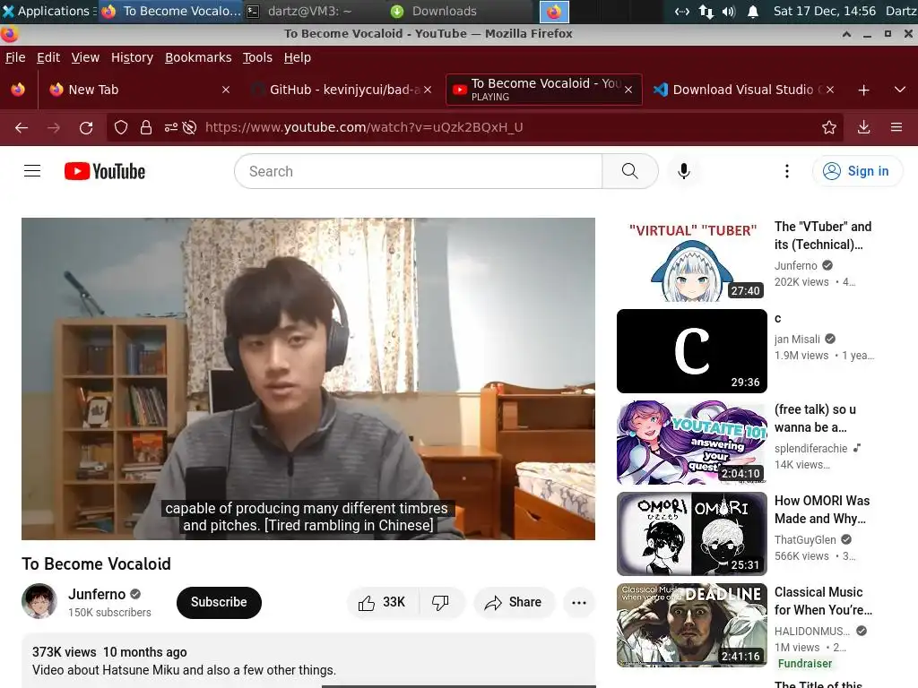Open YouTube settings three-dot menu
The height and width of the screenshot is (688, 918).
coord(787,171)
